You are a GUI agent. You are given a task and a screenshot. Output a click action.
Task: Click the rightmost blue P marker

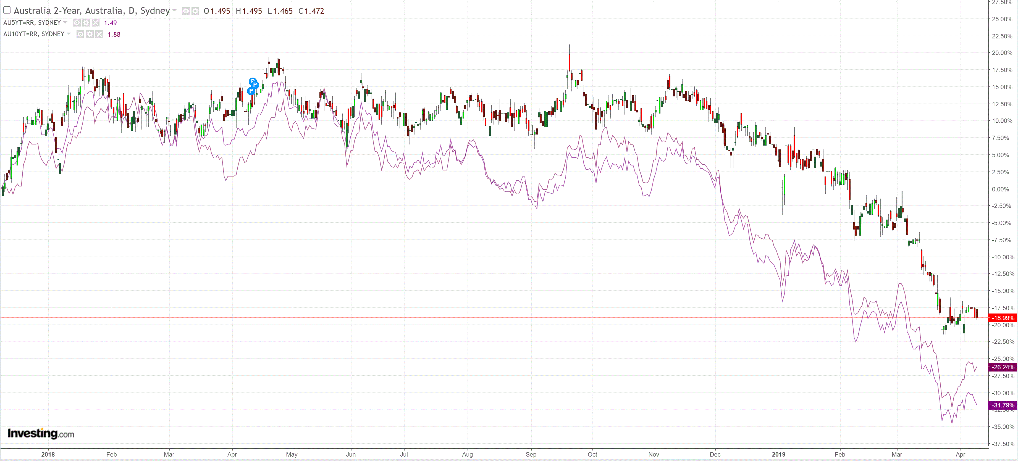pyautogui.click(x=255, y=85)
